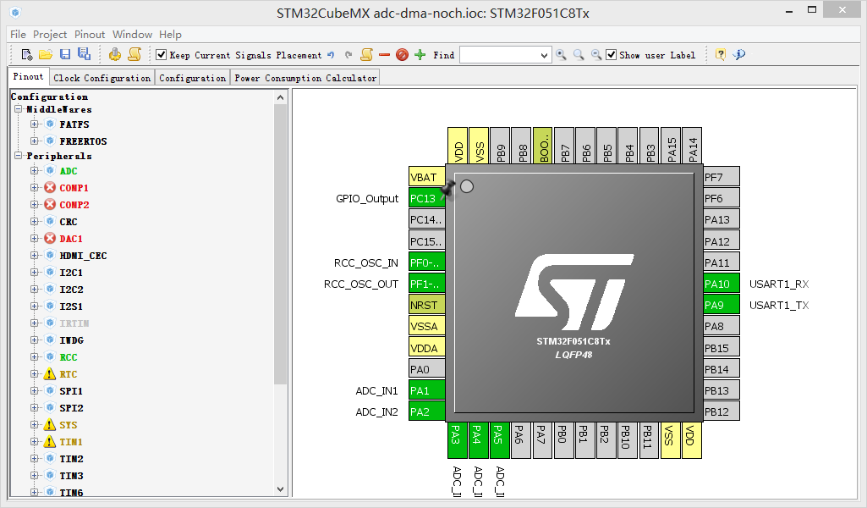Collapse the Peripherals tree node
Image resolution: width=867 pixels, height=508 pixels.
tap(18, 156)
